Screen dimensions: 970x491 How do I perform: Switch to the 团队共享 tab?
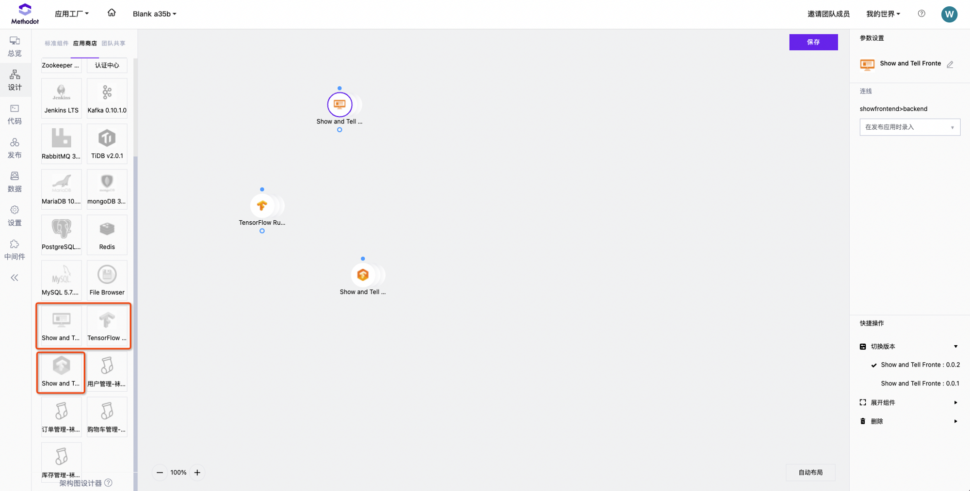pyautogui.click(x=113, y=44)
